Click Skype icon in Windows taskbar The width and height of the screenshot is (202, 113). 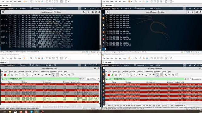pos(32,112)
